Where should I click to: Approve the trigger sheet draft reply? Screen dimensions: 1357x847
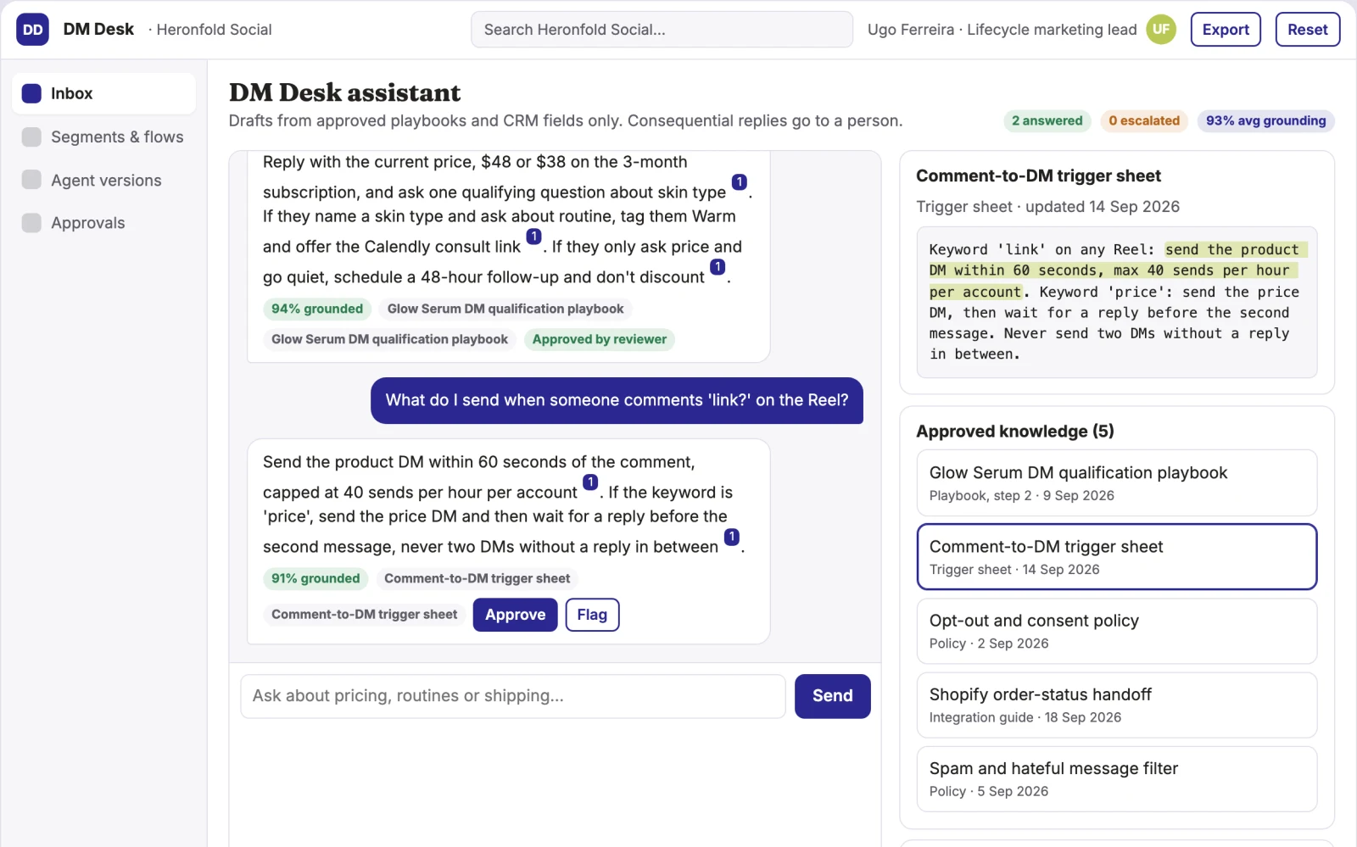point(515,615)
